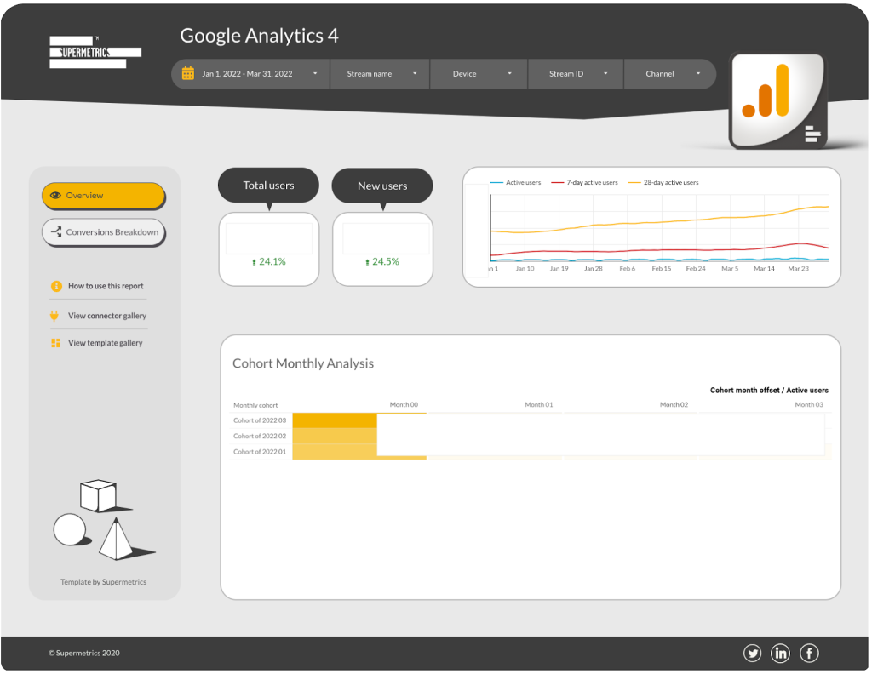Screen dimensions: 872x674
Task: Click the Jan 28 date on chart axis
Action: [594, 268]
